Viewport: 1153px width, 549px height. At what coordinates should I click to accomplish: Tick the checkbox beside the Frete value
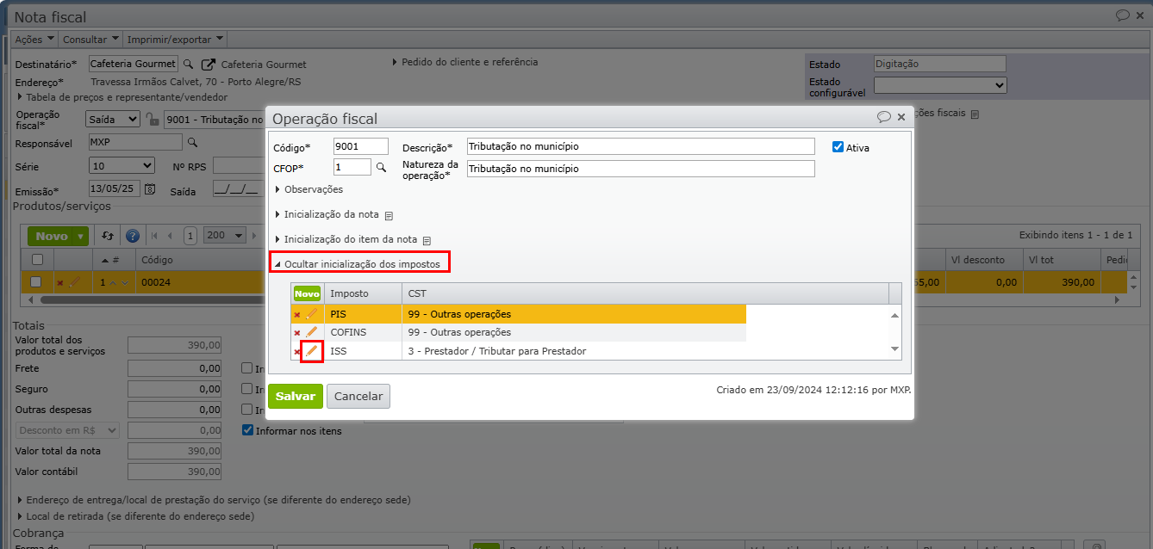click(247, 368)
